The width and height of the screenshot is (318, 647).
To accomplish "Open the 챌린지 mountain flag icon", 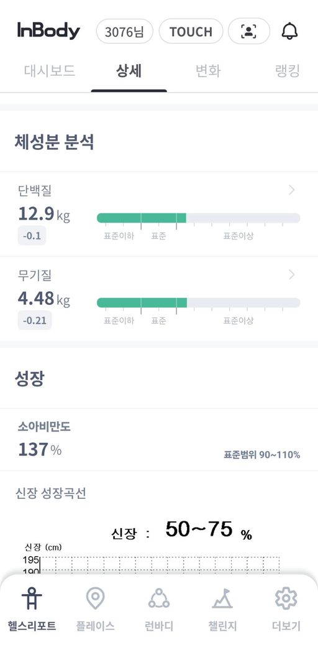I will click(222, 598).
